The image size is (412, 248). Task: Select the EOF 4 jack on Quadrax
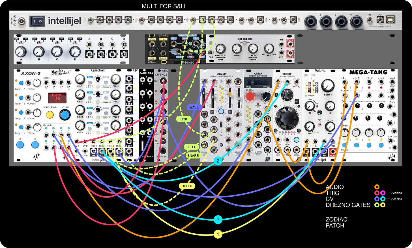click(129, 151)
